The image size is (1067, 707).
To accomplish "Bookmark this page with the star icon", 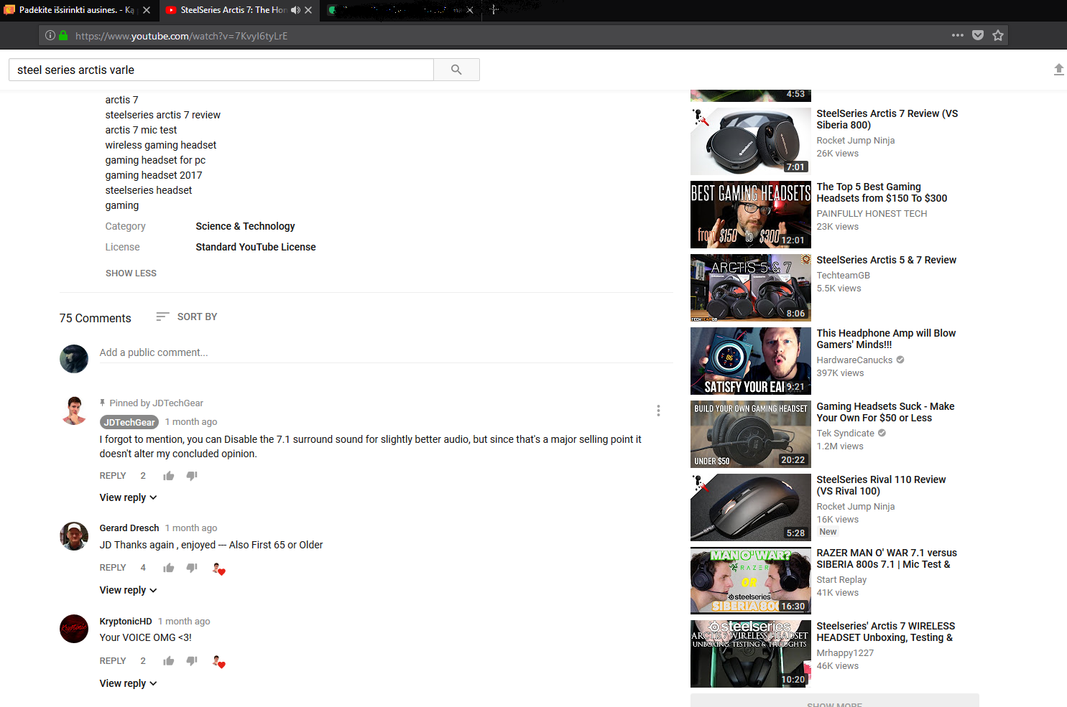I will [x=998, y=35].
